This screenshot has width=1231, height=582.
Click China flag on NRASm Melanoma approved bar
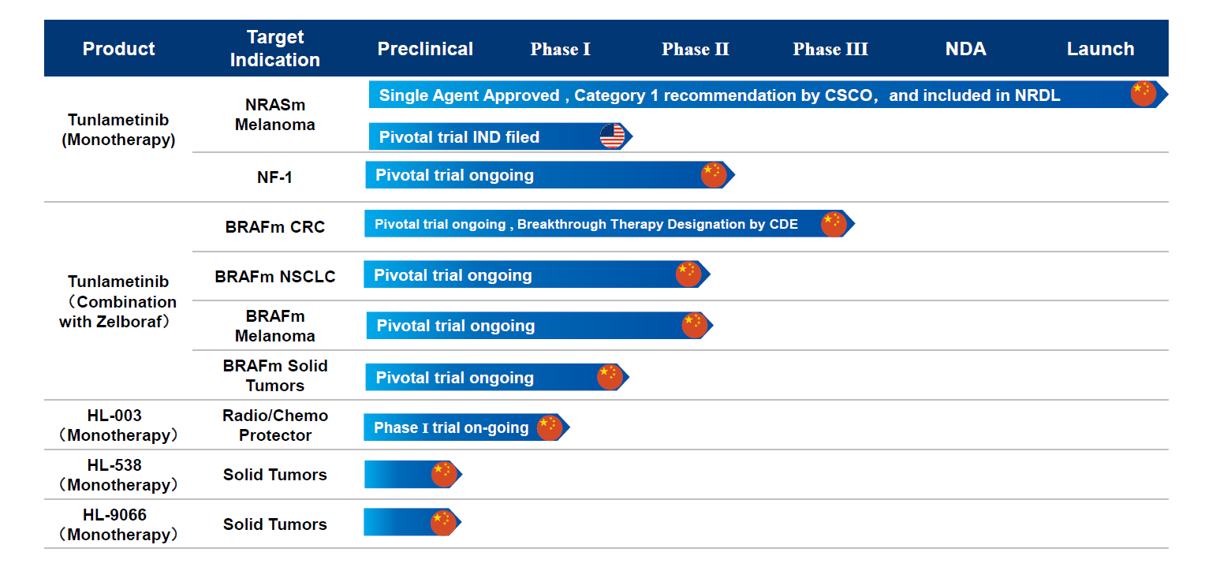(x=1143, y=94)
